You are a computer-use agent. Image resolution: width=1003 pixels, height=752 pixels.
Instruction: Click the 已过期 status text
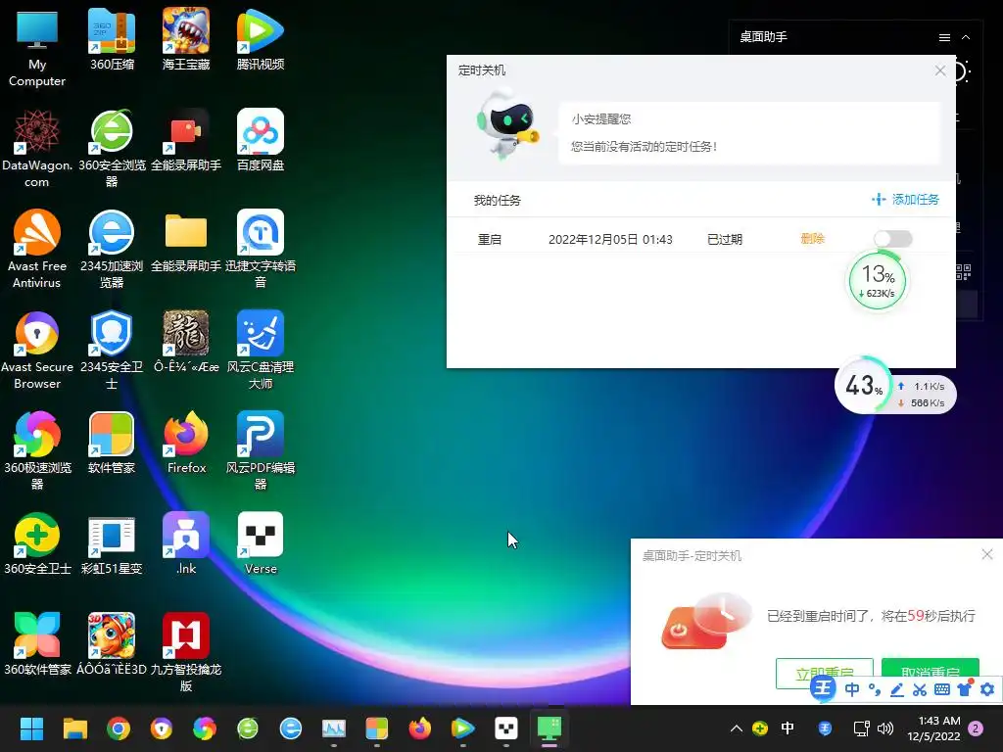(x=725, y=239)
